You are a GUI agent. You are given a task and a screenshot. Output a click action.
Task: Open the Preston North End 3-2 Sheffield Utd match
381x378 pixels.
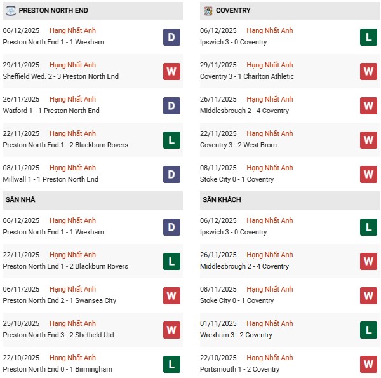[60, 335]
